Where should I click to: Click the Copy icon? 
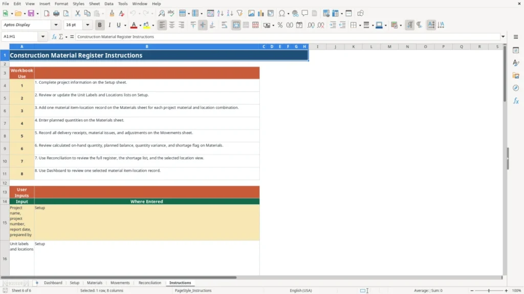[x=87, y=13]
